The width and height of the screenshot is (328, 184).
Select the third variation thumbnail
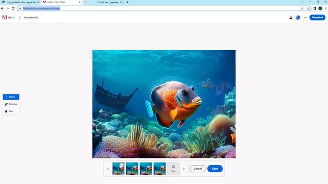(x=146, y=169)
